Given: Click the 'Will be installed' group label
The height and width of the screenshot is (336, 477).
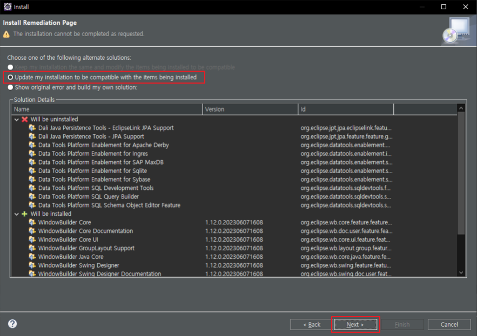Looking at the screenshot, I should (51, 214).
